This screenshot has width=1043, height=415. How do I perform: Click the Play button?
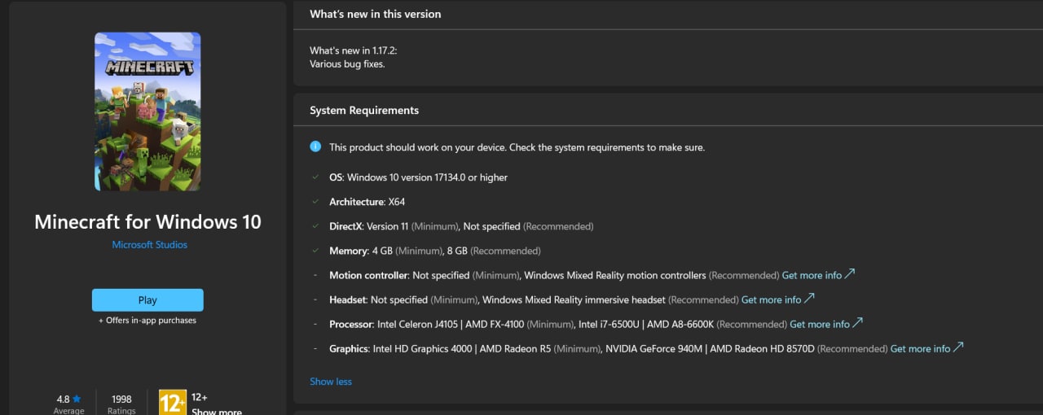click(x=147, y=299)
